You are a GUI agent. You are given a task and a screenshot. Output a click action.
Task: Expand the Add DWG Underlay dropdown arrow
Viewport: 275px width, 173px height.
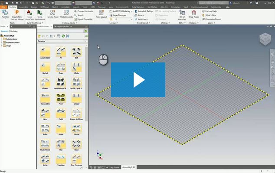pyautogui.click(x=132, y=11)
